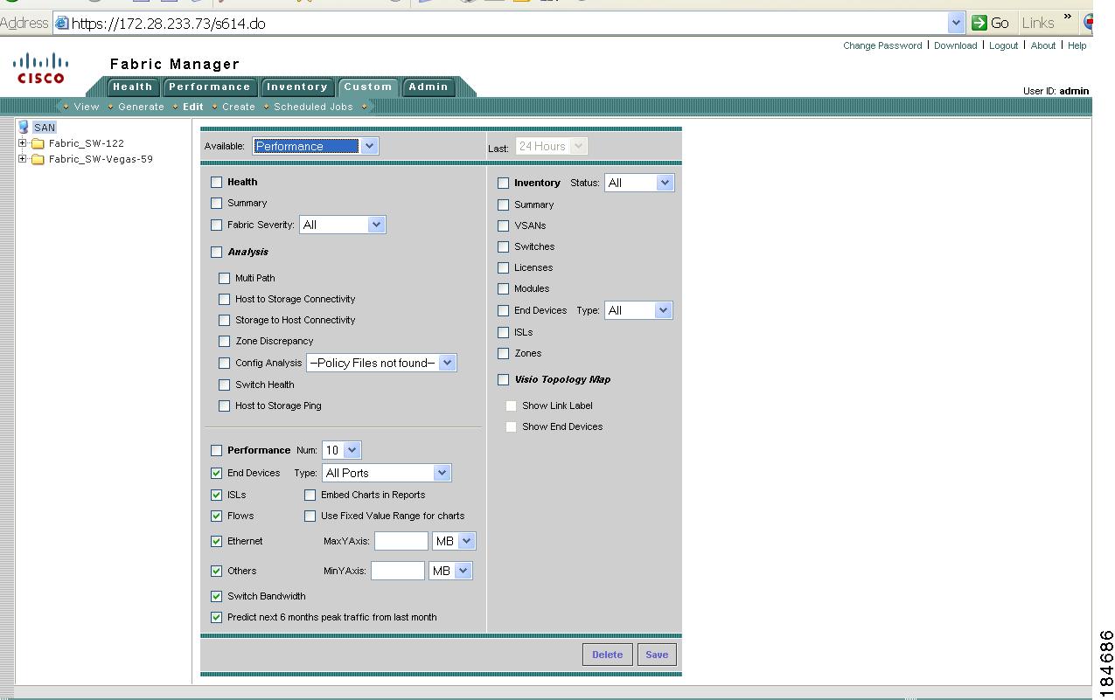Click inside the MaxYAxis input field

[x=401, y=540]
